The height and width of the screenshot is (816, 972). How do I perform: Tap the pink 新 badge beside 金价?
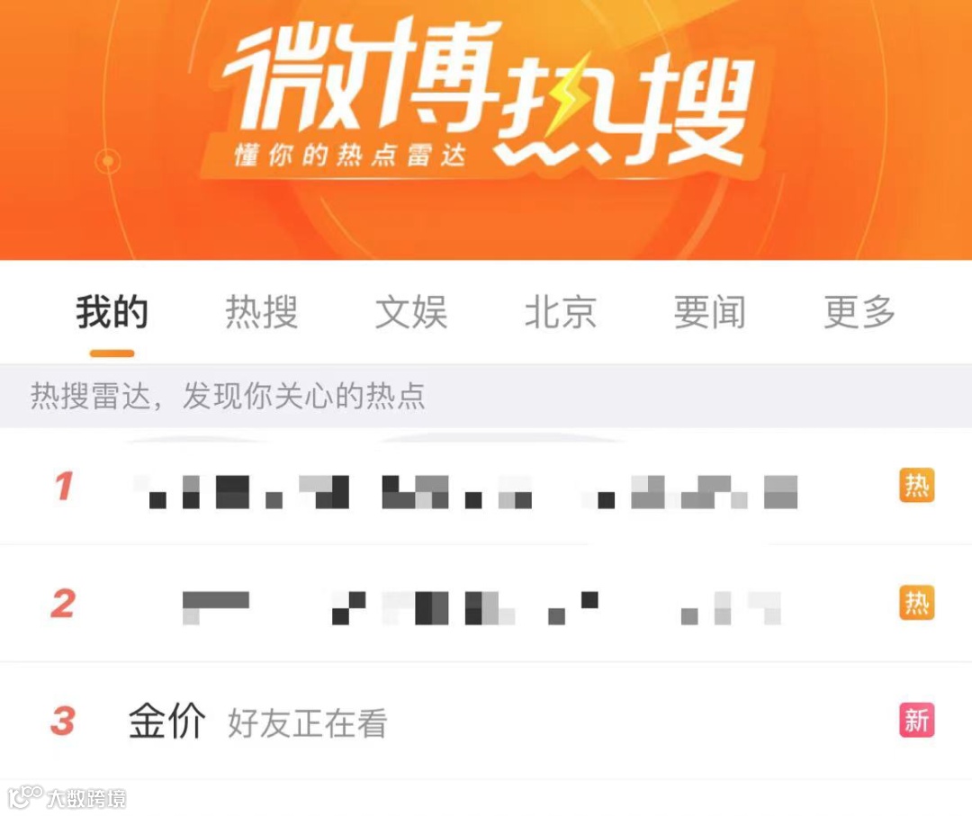[917, 720]
